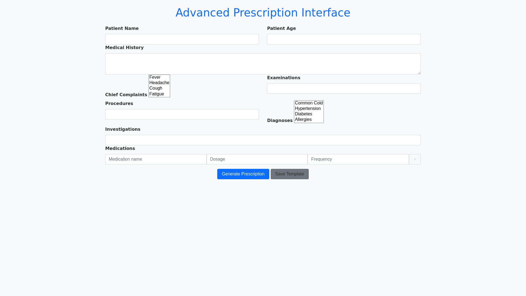The width and height of the screenshot is (526, 296).
Task: Focus the Investigations input field
Action: 263,140
